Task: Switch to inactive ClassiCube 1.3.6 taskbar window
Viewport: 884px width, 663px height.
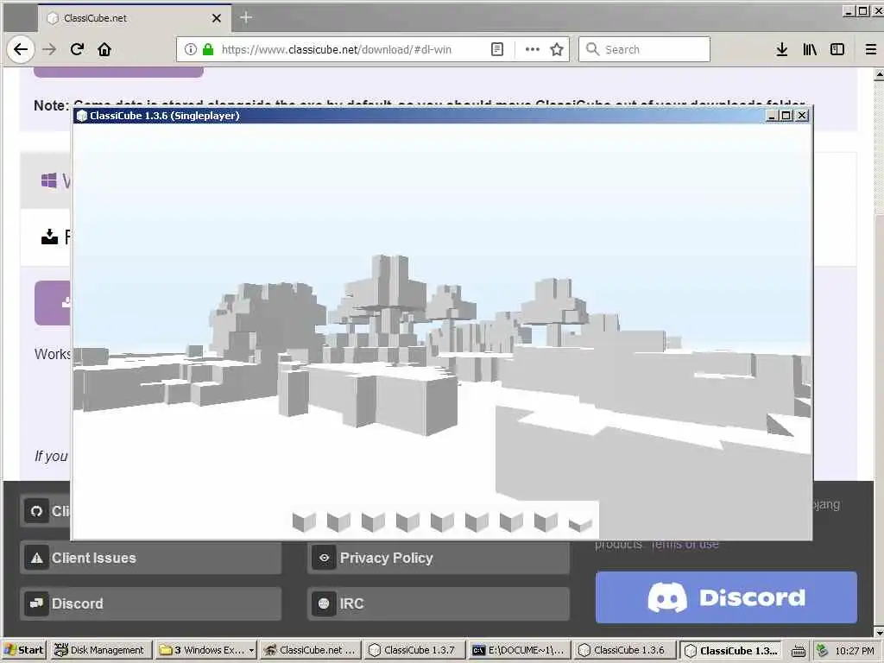Action: tap(623, 650)
